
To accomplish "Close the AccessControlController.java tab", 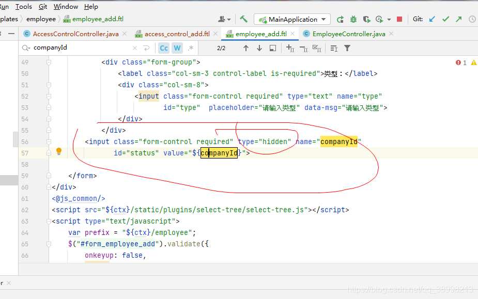I will pos(125,34).
